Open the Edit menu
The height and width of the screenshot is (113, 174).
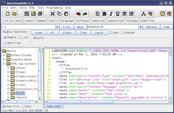[x=14, y=8]
